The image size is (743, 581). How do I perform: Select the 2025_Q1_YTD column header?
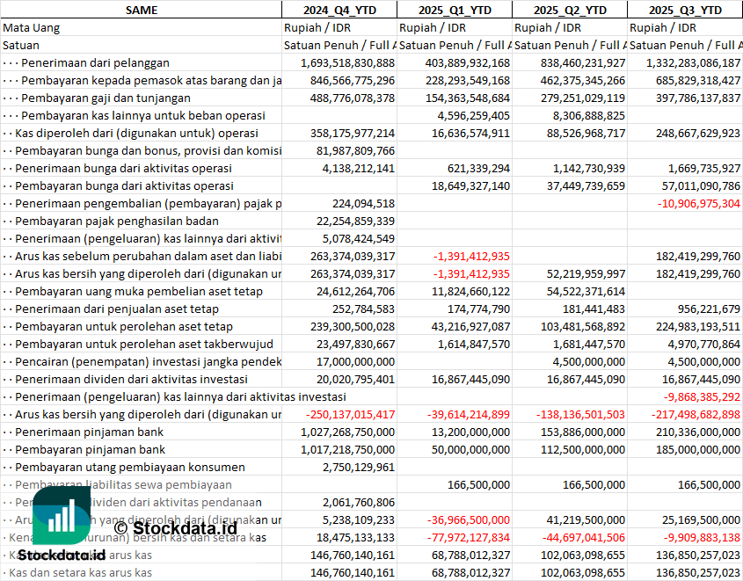(454, 10)
